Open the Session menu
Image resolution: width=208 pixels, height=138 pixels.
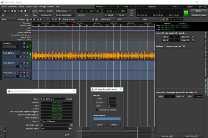tap(4, 7)
